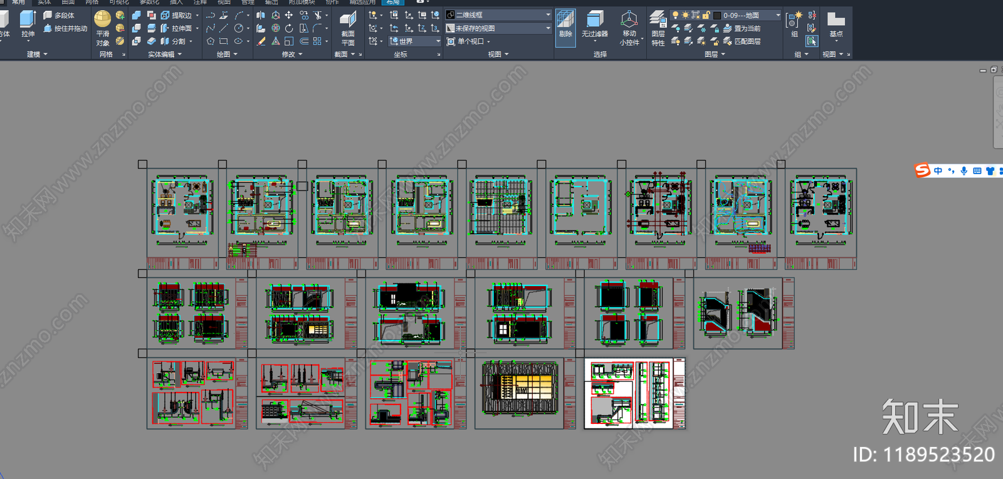Open the 未保存的视图 view dropdown
1003x479 pixels.
click(498, 28)
